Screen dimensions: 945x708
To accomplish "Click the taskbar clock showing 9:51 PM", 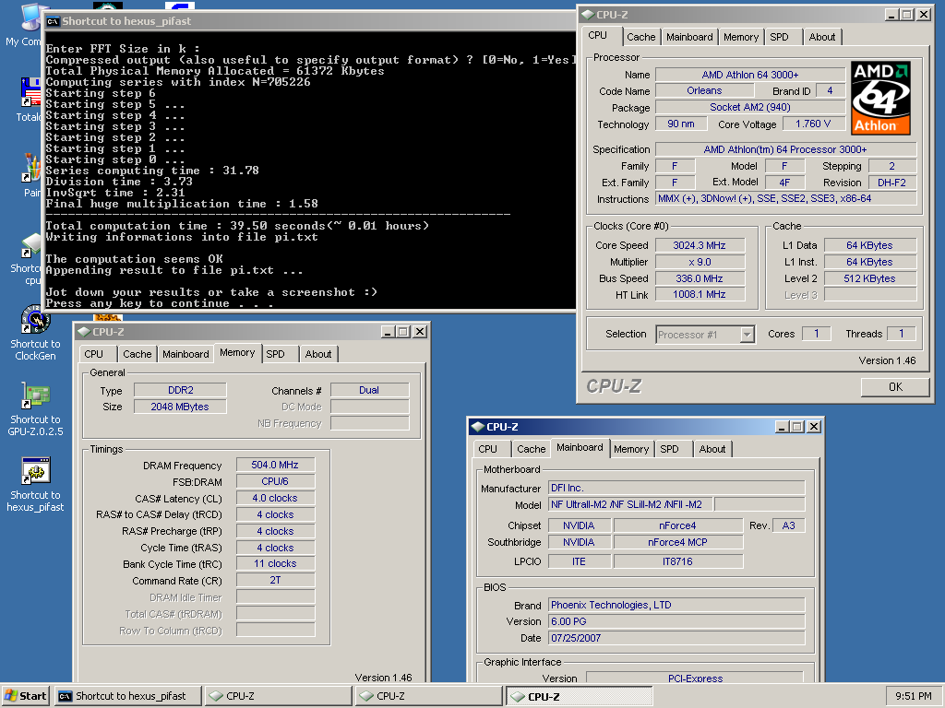I will (x=913, y=696).
